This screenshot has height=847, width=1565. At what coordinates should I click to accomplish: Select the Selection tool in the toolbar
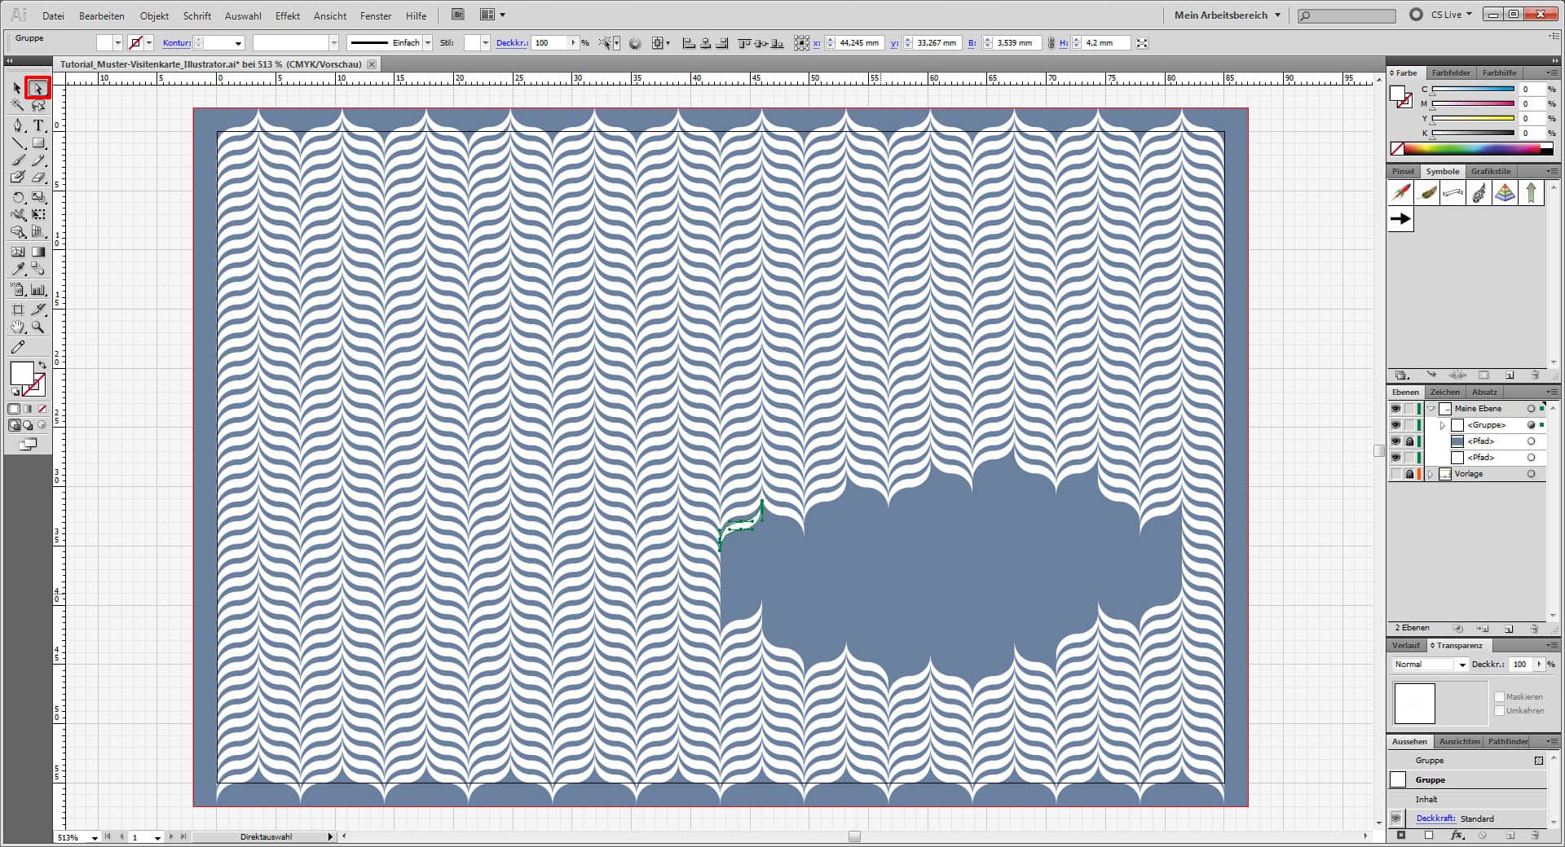pyautogui.click(x=16, y=87)
